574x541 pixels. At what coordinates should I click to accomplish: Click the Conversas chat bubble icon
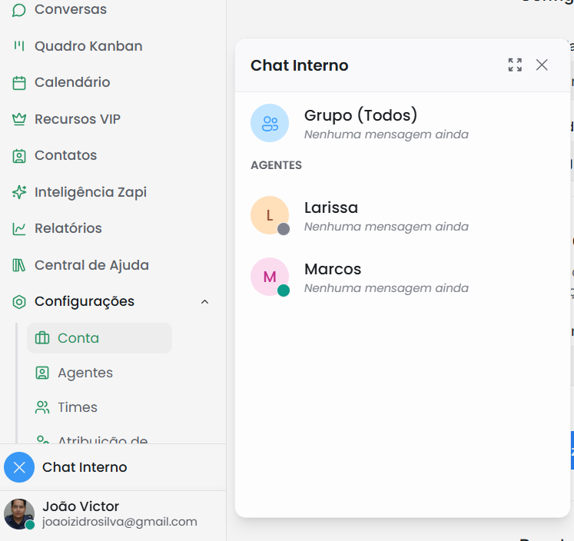[x=19, y=10]
